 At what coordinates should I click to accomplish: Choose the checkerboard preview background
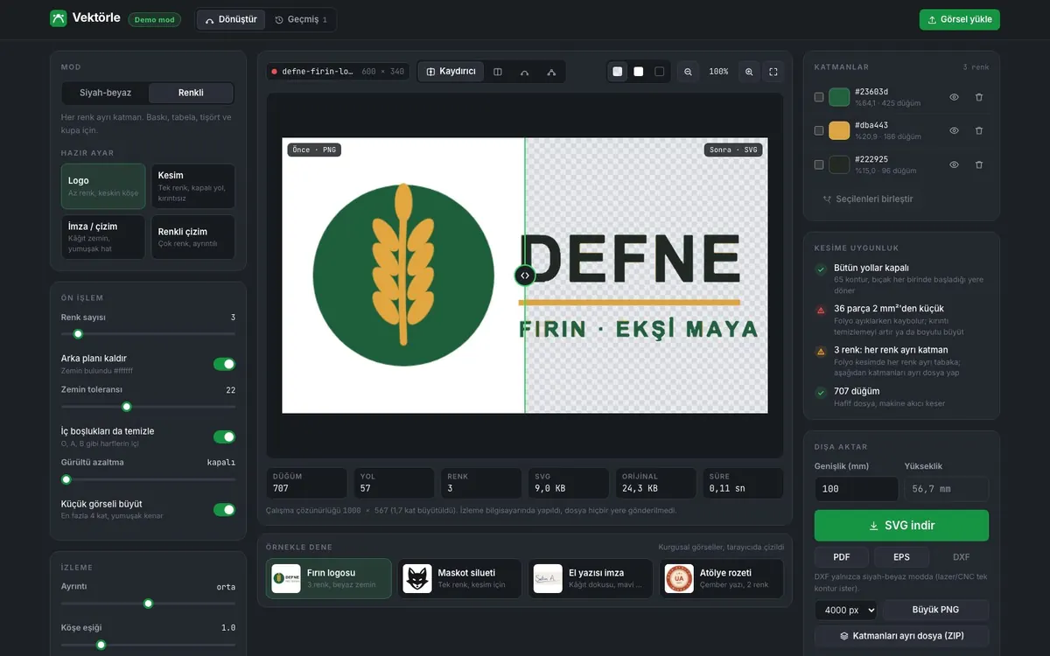618,72
